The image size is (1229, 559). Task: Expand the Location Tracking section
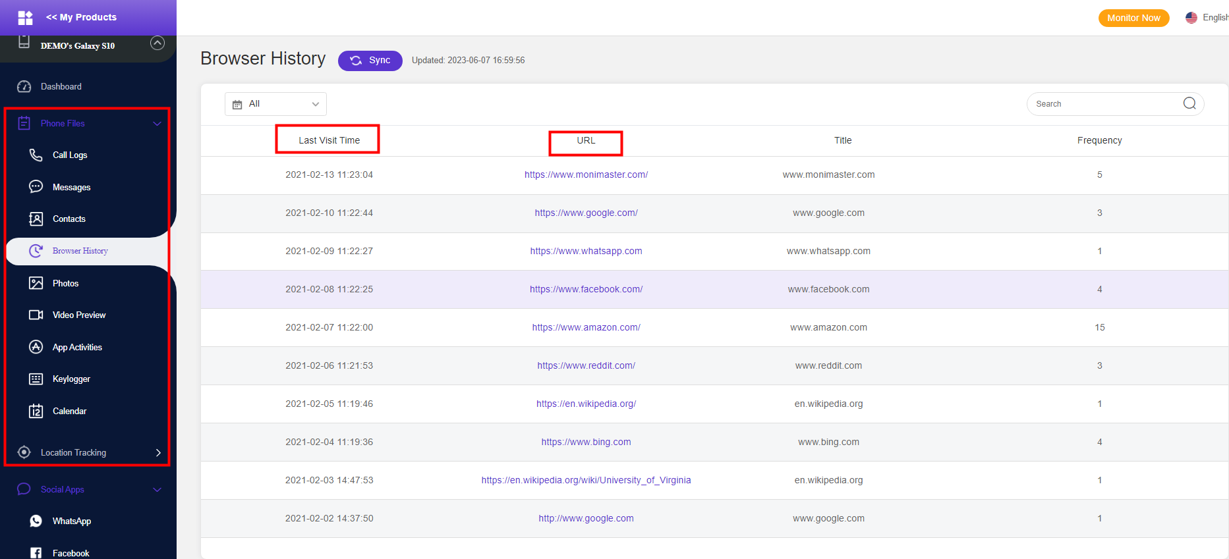pos(157,452)
